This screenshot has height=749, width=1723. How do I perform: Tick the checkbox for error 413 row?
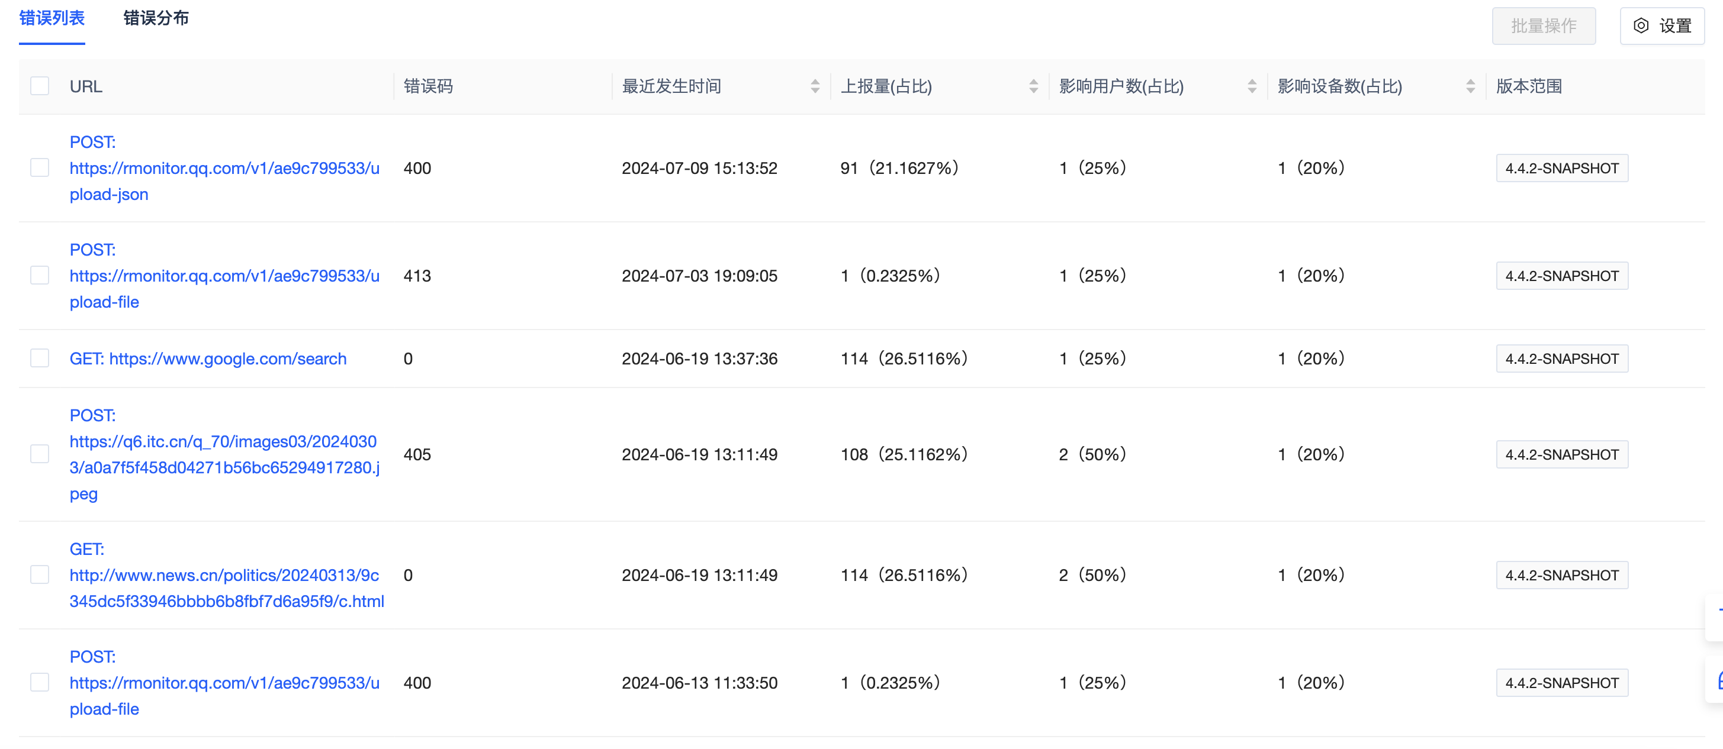40,275
